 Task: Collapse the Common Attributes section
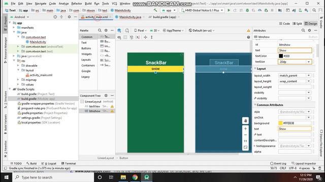click(255, 105)
